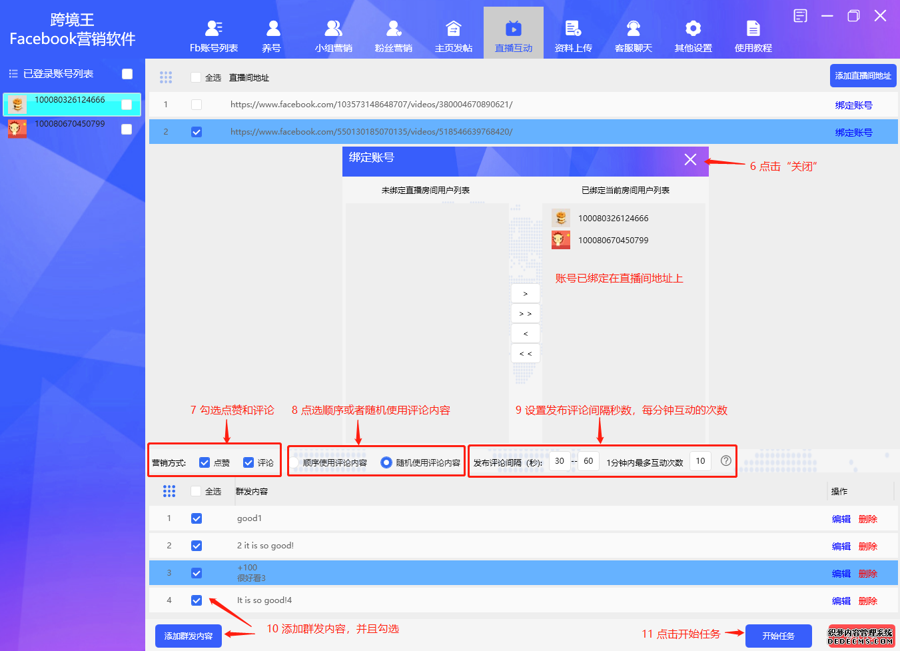Click the move-all-right '>>' arrow button
This screenshot has width=900, height=651.
pos(526,314)
